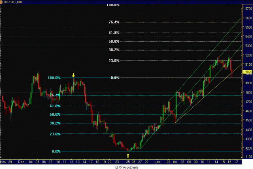Click 1.4200 on the price axis

click(x=247, y=148)
